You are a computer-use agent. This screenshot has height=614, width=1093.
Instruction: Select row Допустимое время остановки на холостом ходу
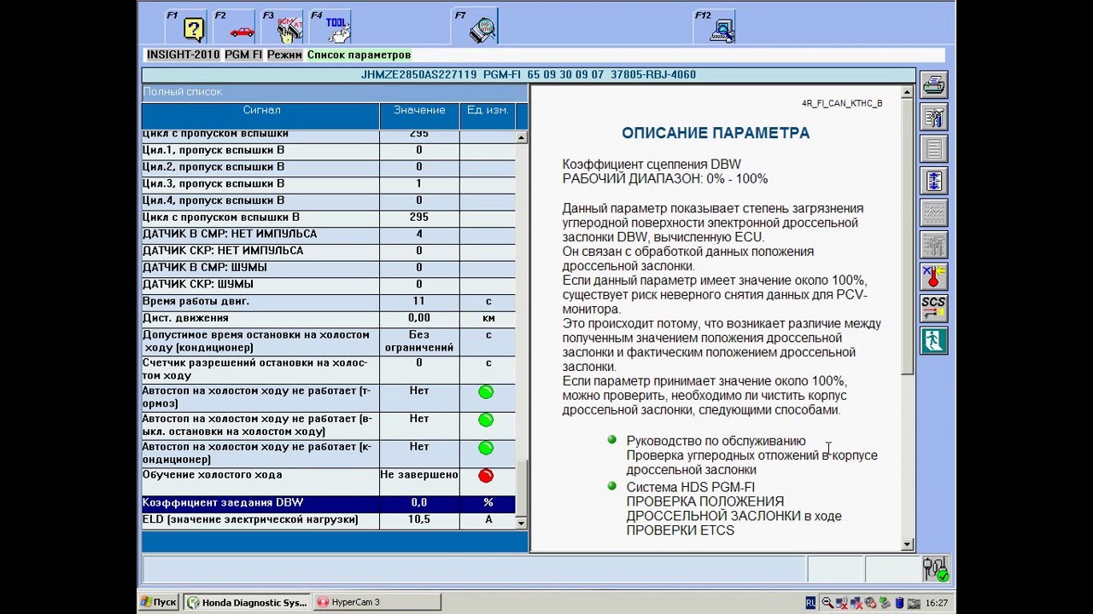(x=329, y=341)
